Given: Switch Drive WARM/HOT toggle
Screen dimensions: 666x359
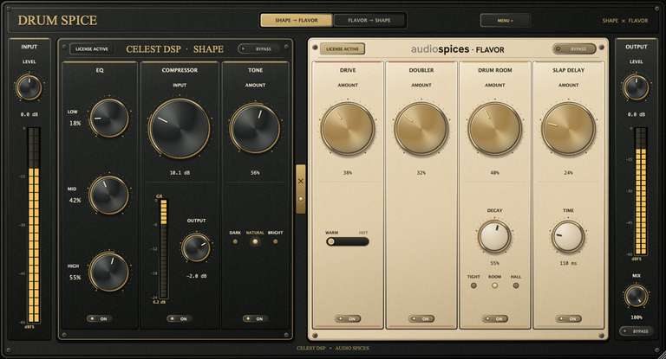Looking at the screenshot, I should tap(348, 241).
